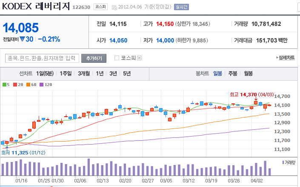Click the 04/02 date label on the axis
300x187 pixels.
[257, 180]
